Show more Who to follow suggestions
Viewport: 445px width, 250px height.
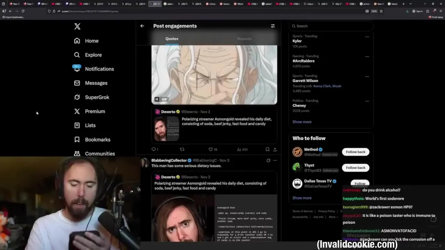tap(302, 198)
